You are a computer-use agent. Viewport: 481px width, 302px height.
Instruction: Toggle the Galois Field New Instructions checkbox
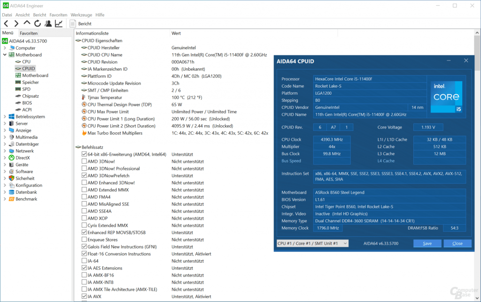pos(84,247)
